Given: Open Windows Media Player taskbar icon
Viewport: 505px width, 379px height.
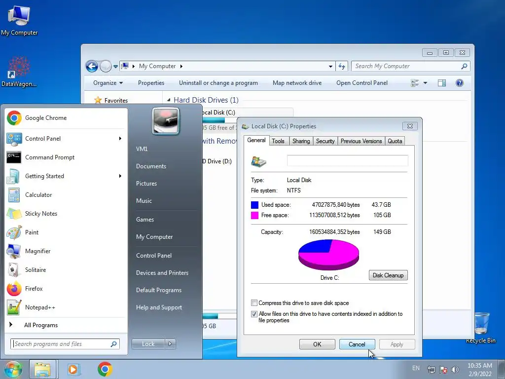Looking at the screenshot, I should click(x=74, y=369).
